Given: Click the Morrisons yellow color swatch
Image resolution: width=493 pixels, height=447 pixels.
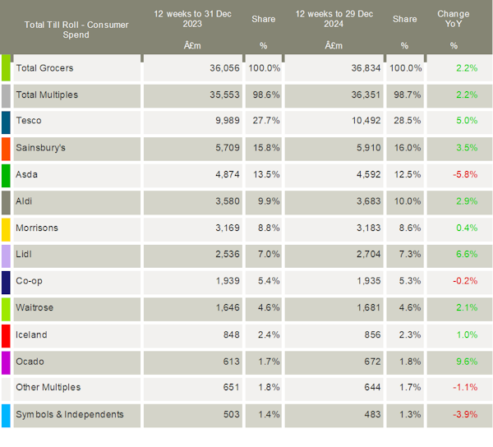Looking at the screenshot, I should (x=6, y=229).
